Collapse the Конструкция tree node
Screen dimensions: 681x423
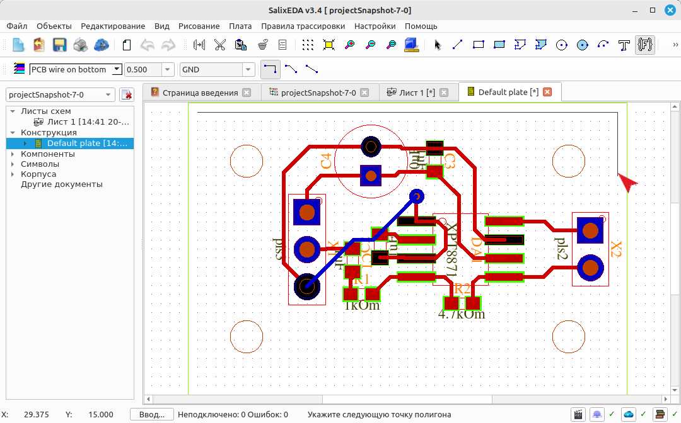13,133
